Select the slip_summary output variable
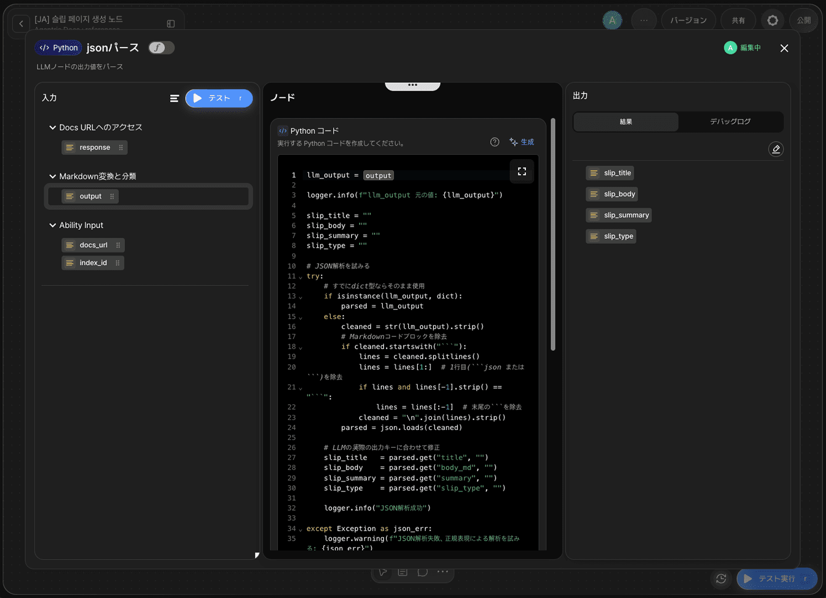This screenshot has width=826, height=598. [619, 215]
